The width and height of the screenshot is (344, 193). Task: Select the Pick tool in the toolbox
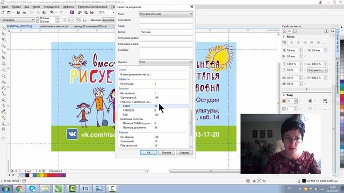click(x=3, y=28)
